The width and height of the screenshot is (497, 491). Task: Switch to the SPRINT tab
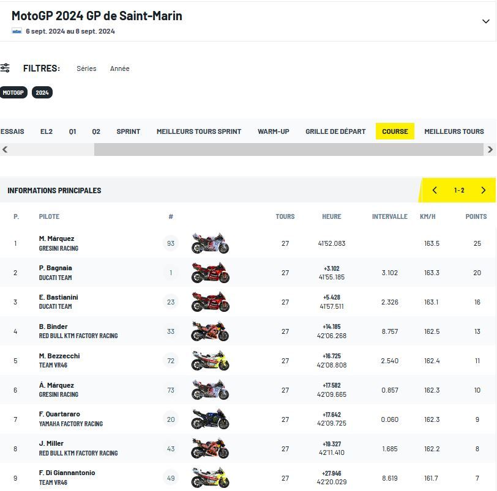coord(129,131)
